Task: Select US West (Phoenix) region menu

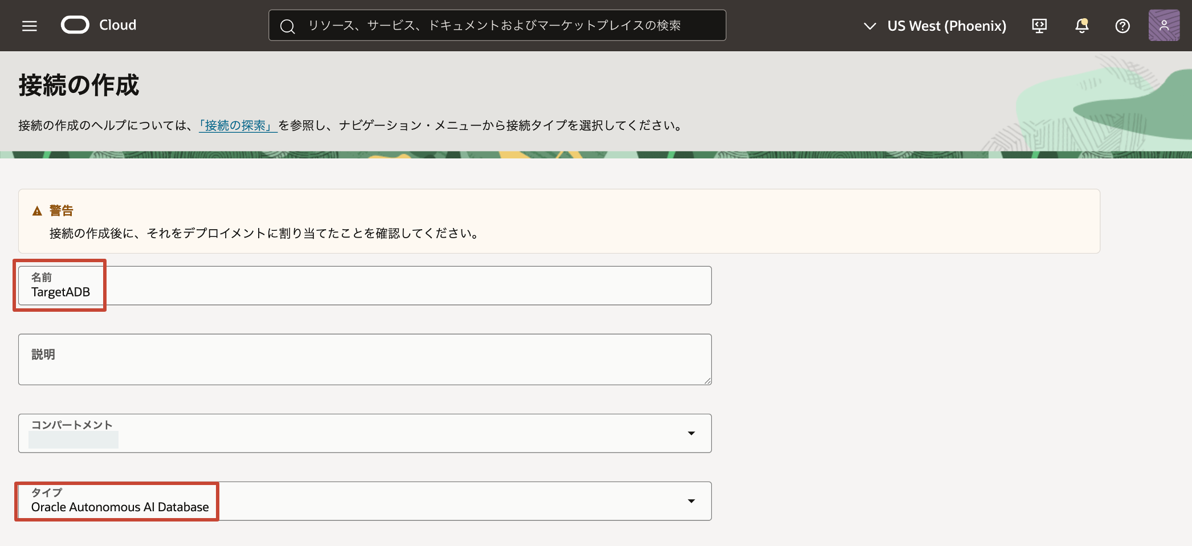Action: click(x=946, y=26)
